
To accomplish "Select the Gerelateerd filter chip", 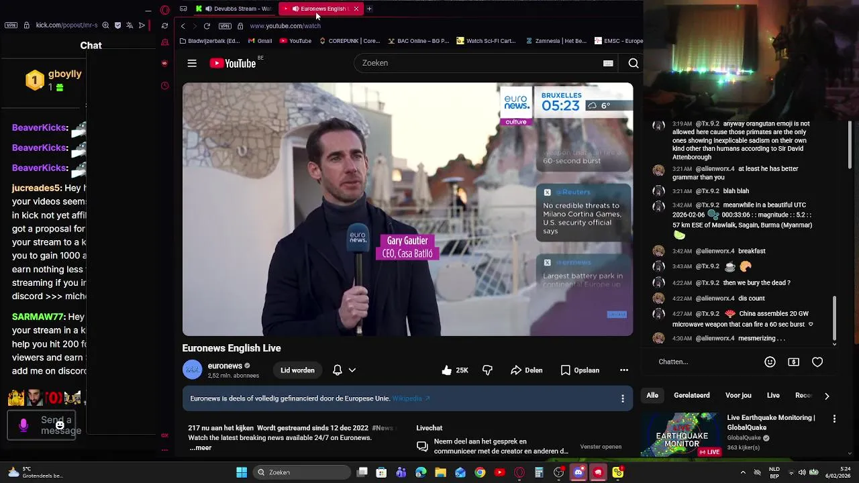I will coord(692,396).
